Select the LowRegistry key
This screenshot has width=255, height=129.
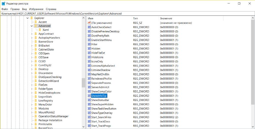[x=46, y=100]
